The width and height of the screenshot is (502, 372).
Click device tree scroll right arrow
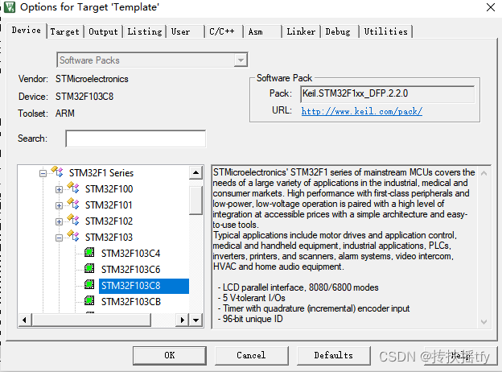click(183, 320)
